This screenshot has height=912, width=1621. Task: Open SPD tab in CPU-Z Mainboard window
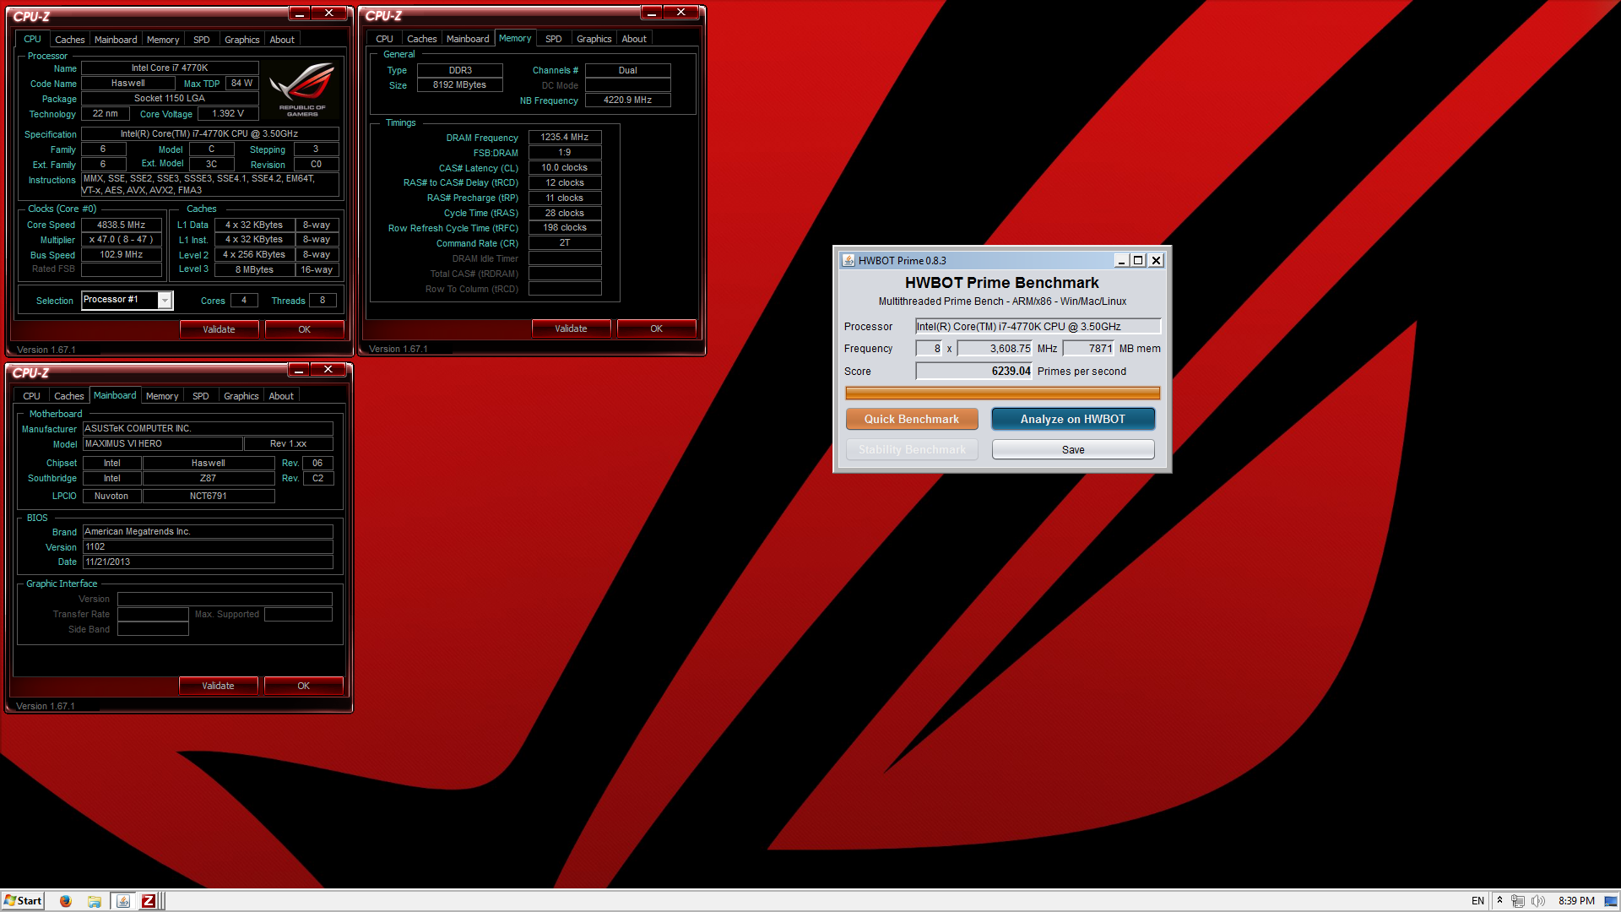[x=200, y=396]
